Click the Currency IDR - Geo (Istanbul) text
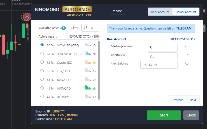207x129 pixels. tap(56, 115)
